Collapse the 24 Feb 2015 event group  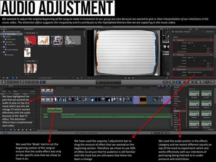click(x=25, y=33)
